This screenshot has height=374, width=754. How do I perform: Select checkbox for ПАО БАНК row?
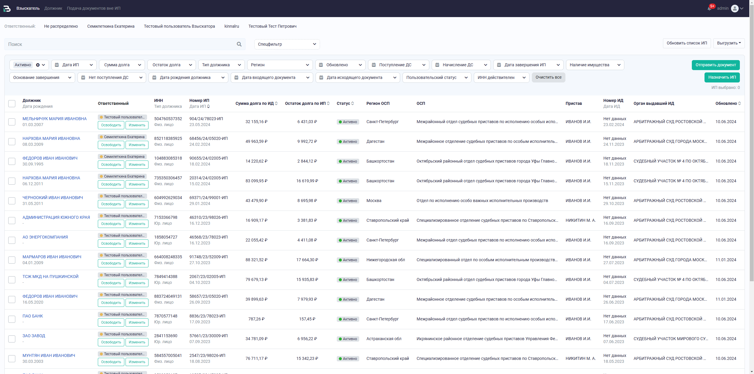click(12, 319)
